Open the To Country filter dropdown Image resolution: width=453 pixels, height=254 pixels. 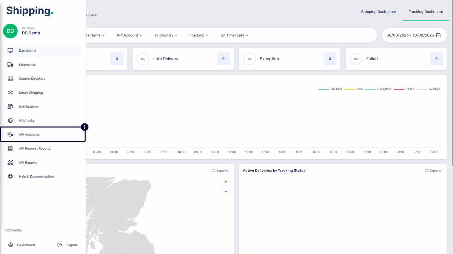(166, 35)
